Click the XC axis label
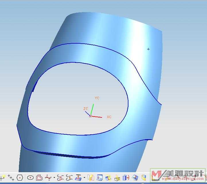Screen dimensions: 207x184 click(x=109, y=117)
